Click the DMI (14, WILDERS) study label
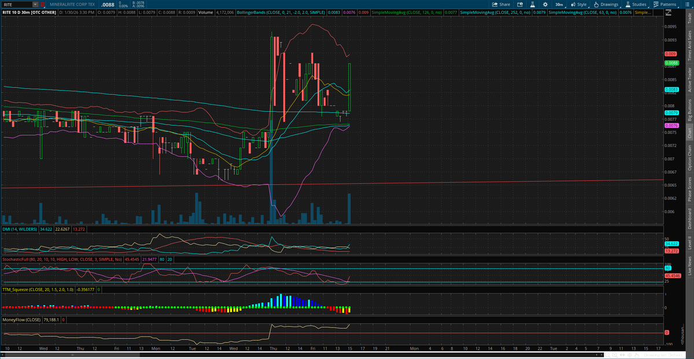The height and width of the screenshot is (359, 694). tap(20, 229)
